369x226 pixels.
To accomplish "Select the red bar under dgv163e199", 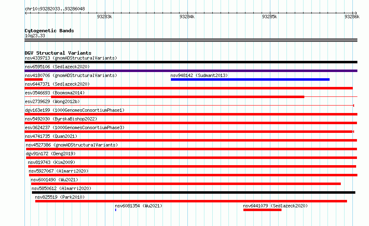I will 191,114.
